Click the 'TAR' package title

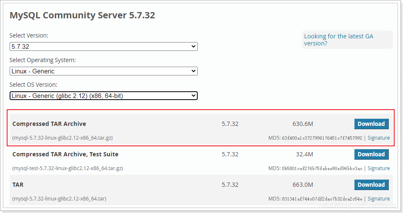point(18,185)
